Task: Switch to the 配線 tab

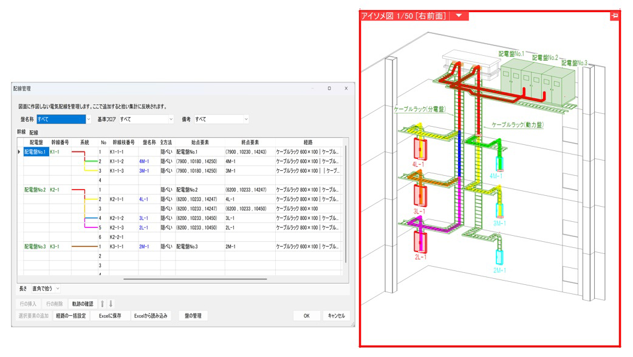Action: [x=34, y=132]
